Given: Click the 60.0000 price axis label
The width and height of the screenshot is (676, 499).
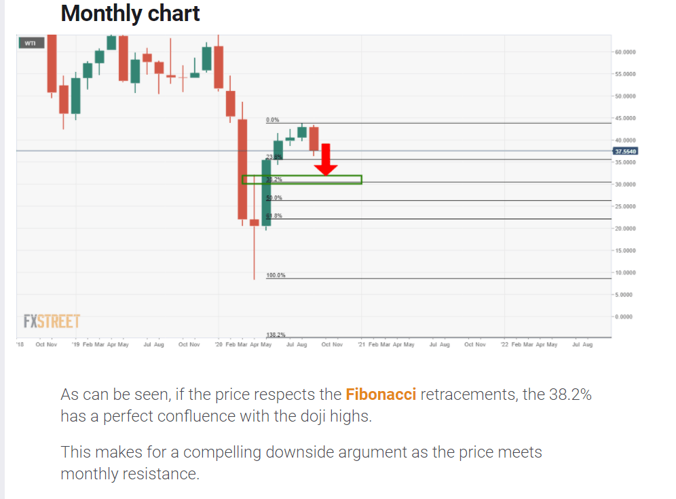Looking at the screenshot, I should 626,52.
